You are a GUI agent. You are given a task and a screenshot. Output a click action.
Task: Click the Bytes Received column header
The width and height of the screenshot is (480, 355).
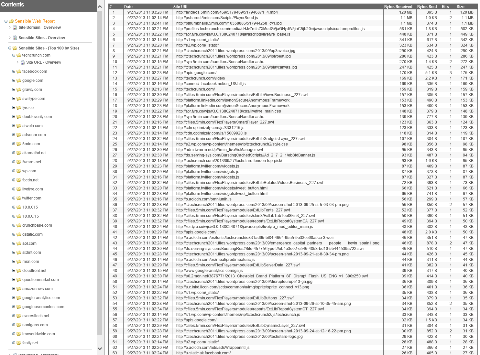pyautogui.click(x=398, y=7)
